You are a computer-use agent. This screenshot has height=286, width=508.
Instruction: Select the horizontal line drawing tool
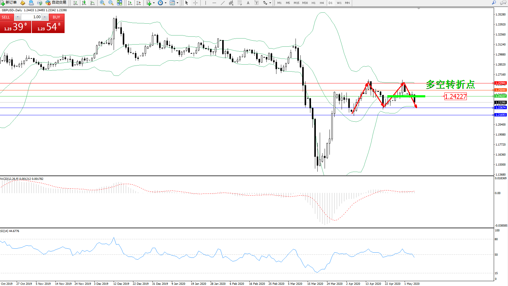pos(214,3)
